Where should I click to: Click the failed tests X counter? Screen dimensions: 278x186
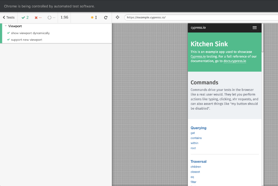point(38,17)
